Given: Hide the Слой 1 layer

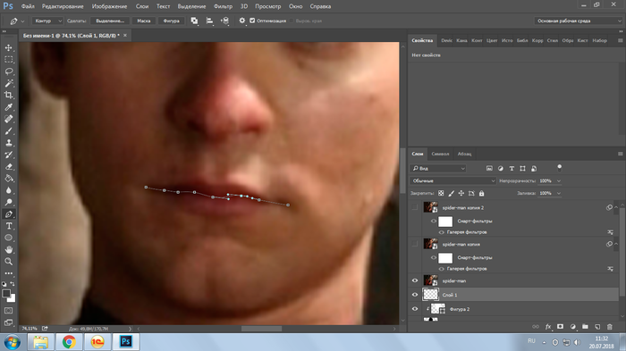Looking at the screenshot, I should pos(415,295).
